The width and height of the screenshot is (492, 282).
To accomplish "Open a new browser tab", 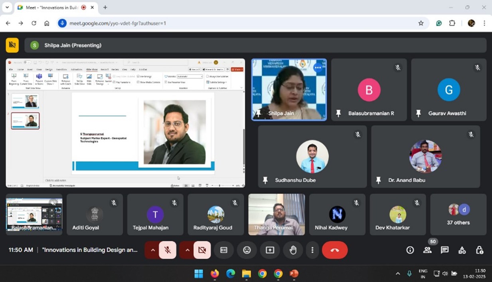I will [x=105, y=8].
